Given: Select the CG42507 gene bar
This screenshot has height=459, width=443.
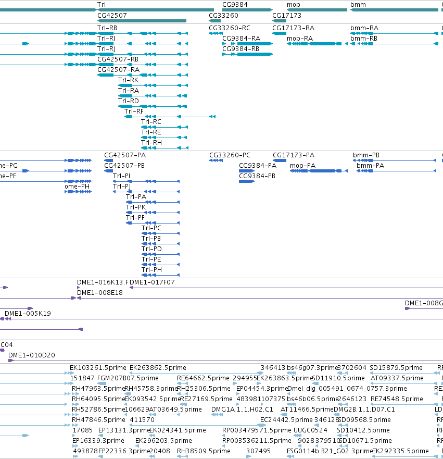Looking at the screenshot, I should pyautogui.click(x=142, y=21).
